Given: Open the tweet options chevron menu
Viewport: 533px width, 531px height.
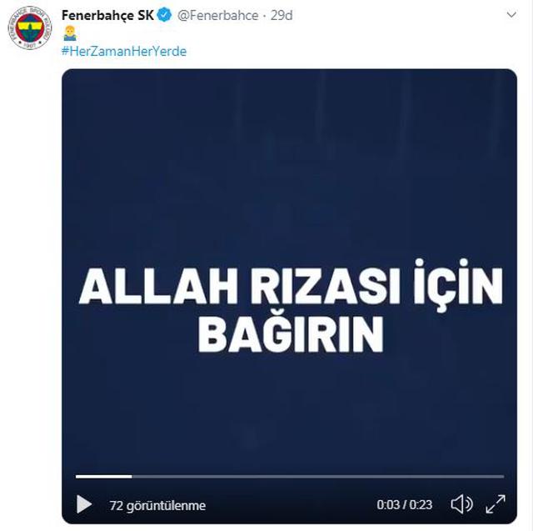Looking at the screenshot, I should coord(511,15).
